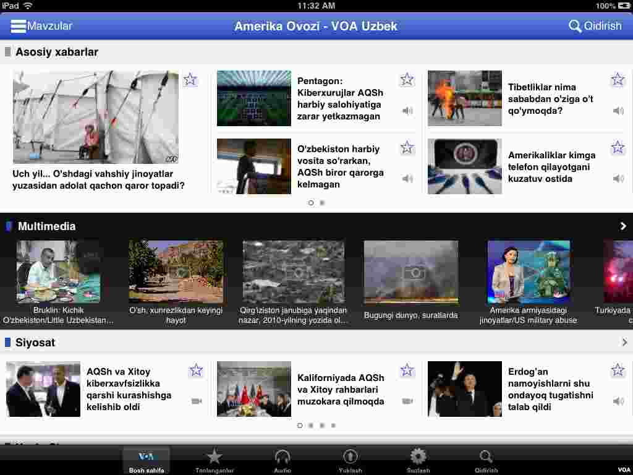Viewport: 633px width, 475px height.
Task: Open Pentagon article thumbnail image
Action: tap(254, 98)
